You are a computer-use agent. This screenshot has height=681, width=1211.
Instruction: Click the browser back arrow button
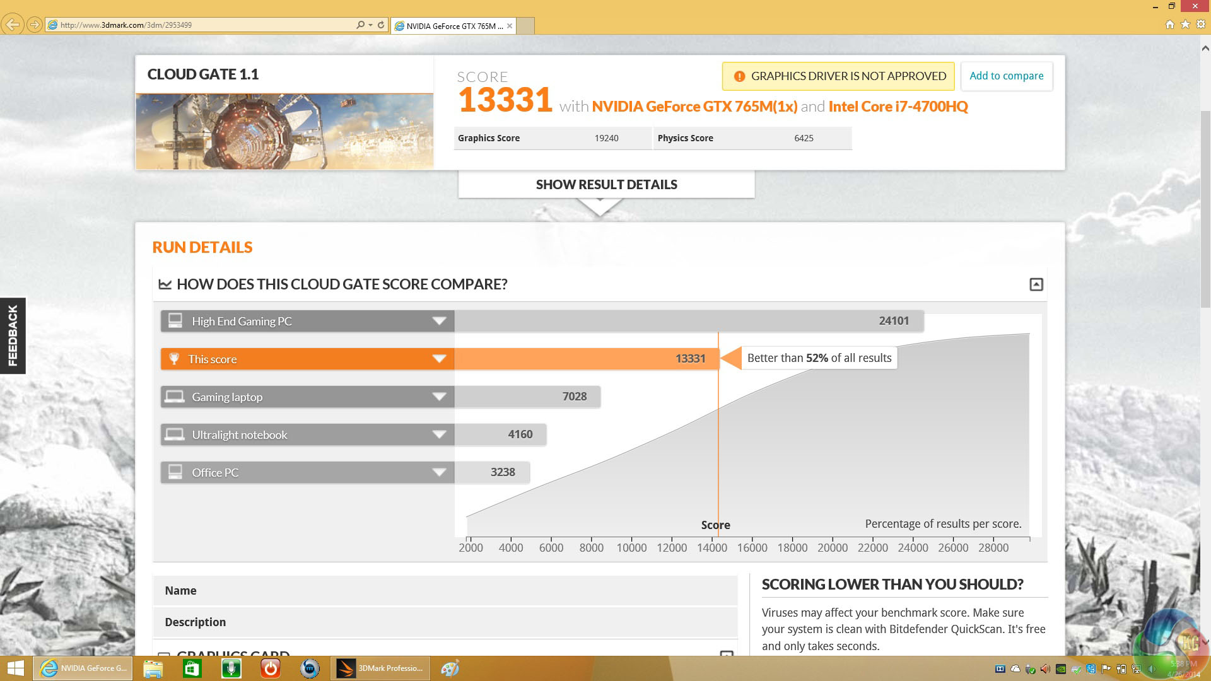coord(12,25)
